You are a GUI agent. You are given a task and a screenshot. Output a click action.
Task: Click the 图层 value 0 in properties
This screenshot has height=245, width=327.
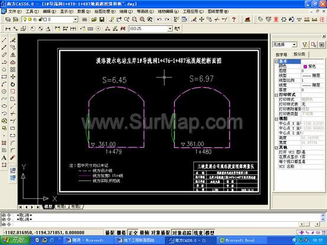[x=312, y=71]
